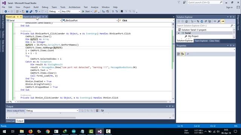
Task: Open the Serial class dropdown in the editor
Action: coord(34,21)
